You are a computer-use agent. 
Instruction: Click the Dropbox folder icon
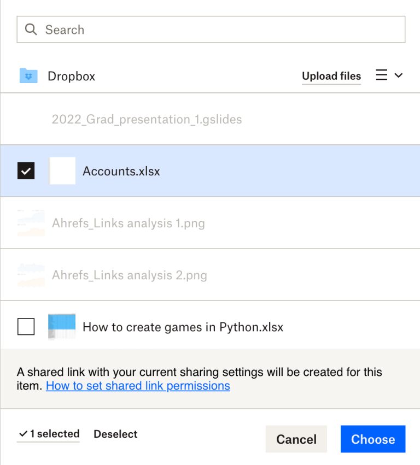tap(28, 76)
